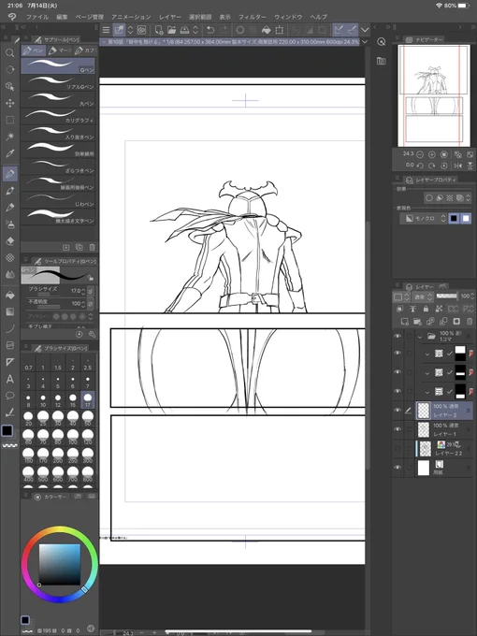This screenshot has height=636, width=477.
Task: Select the Operation object cube tool
Action: (x=9, y=86)
